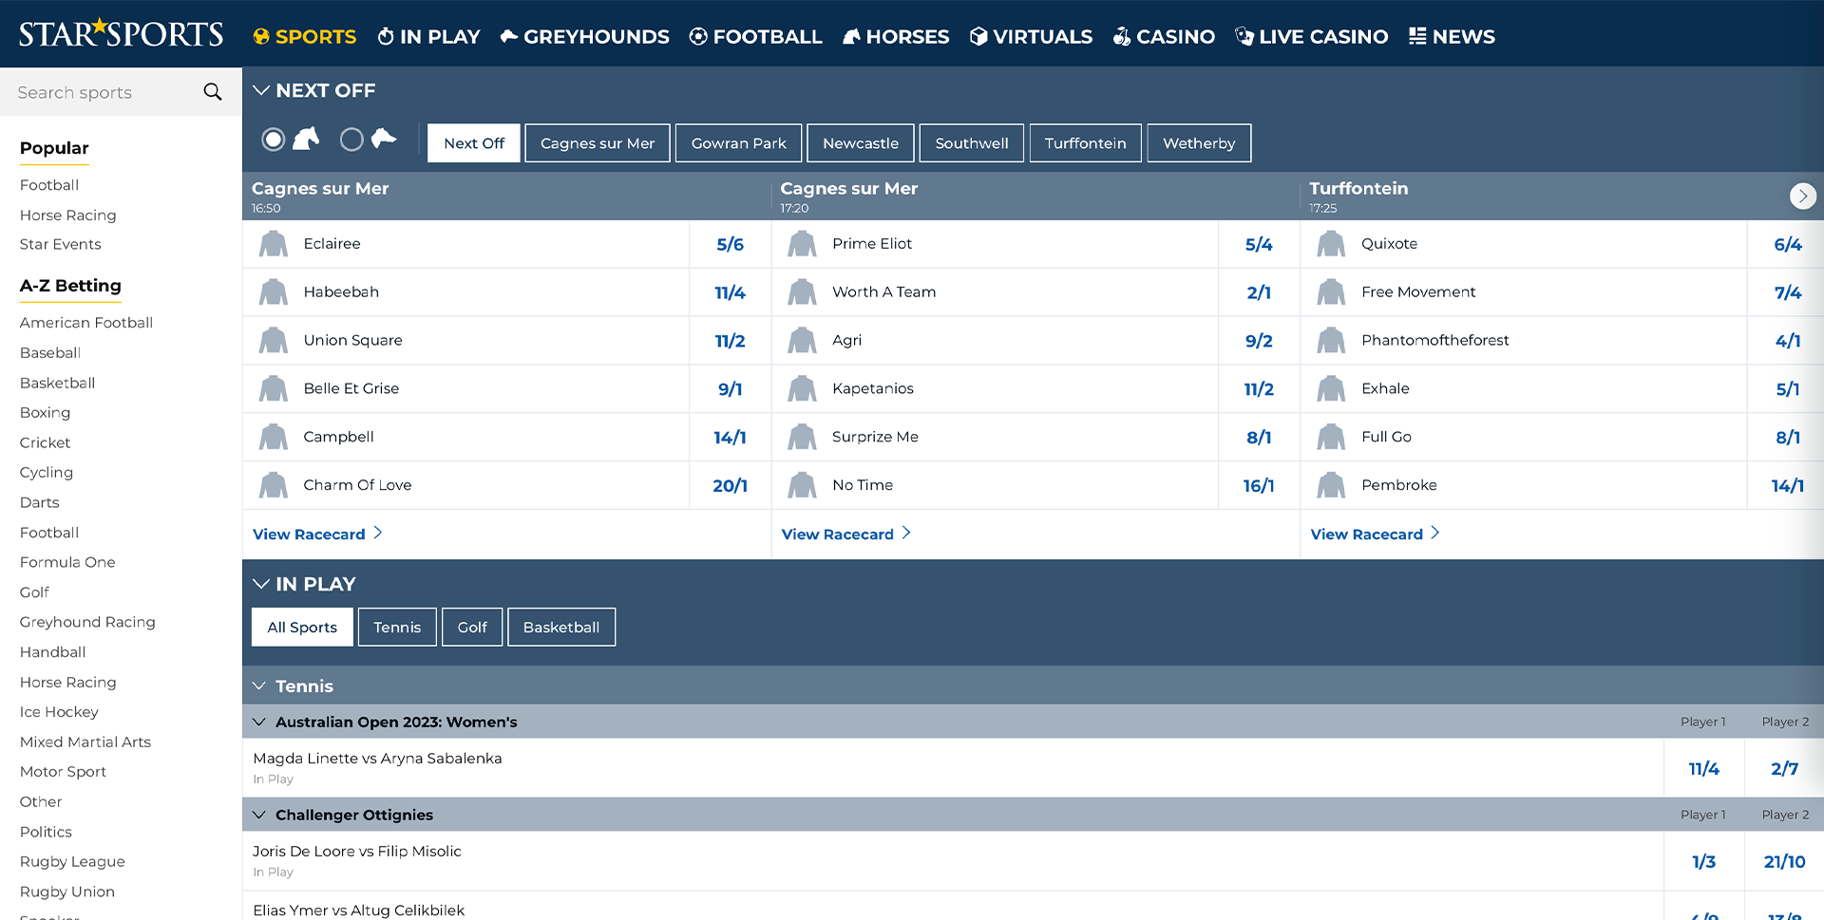The height and width of the screenshot is (920, 1824).
Task: Open the Sports top menu
Action: 304,36
